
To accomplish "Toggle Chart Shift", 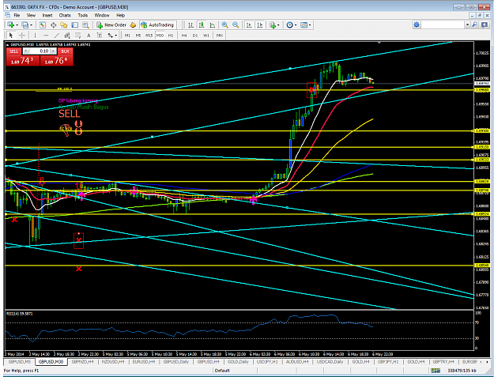I will coord(260,25).
